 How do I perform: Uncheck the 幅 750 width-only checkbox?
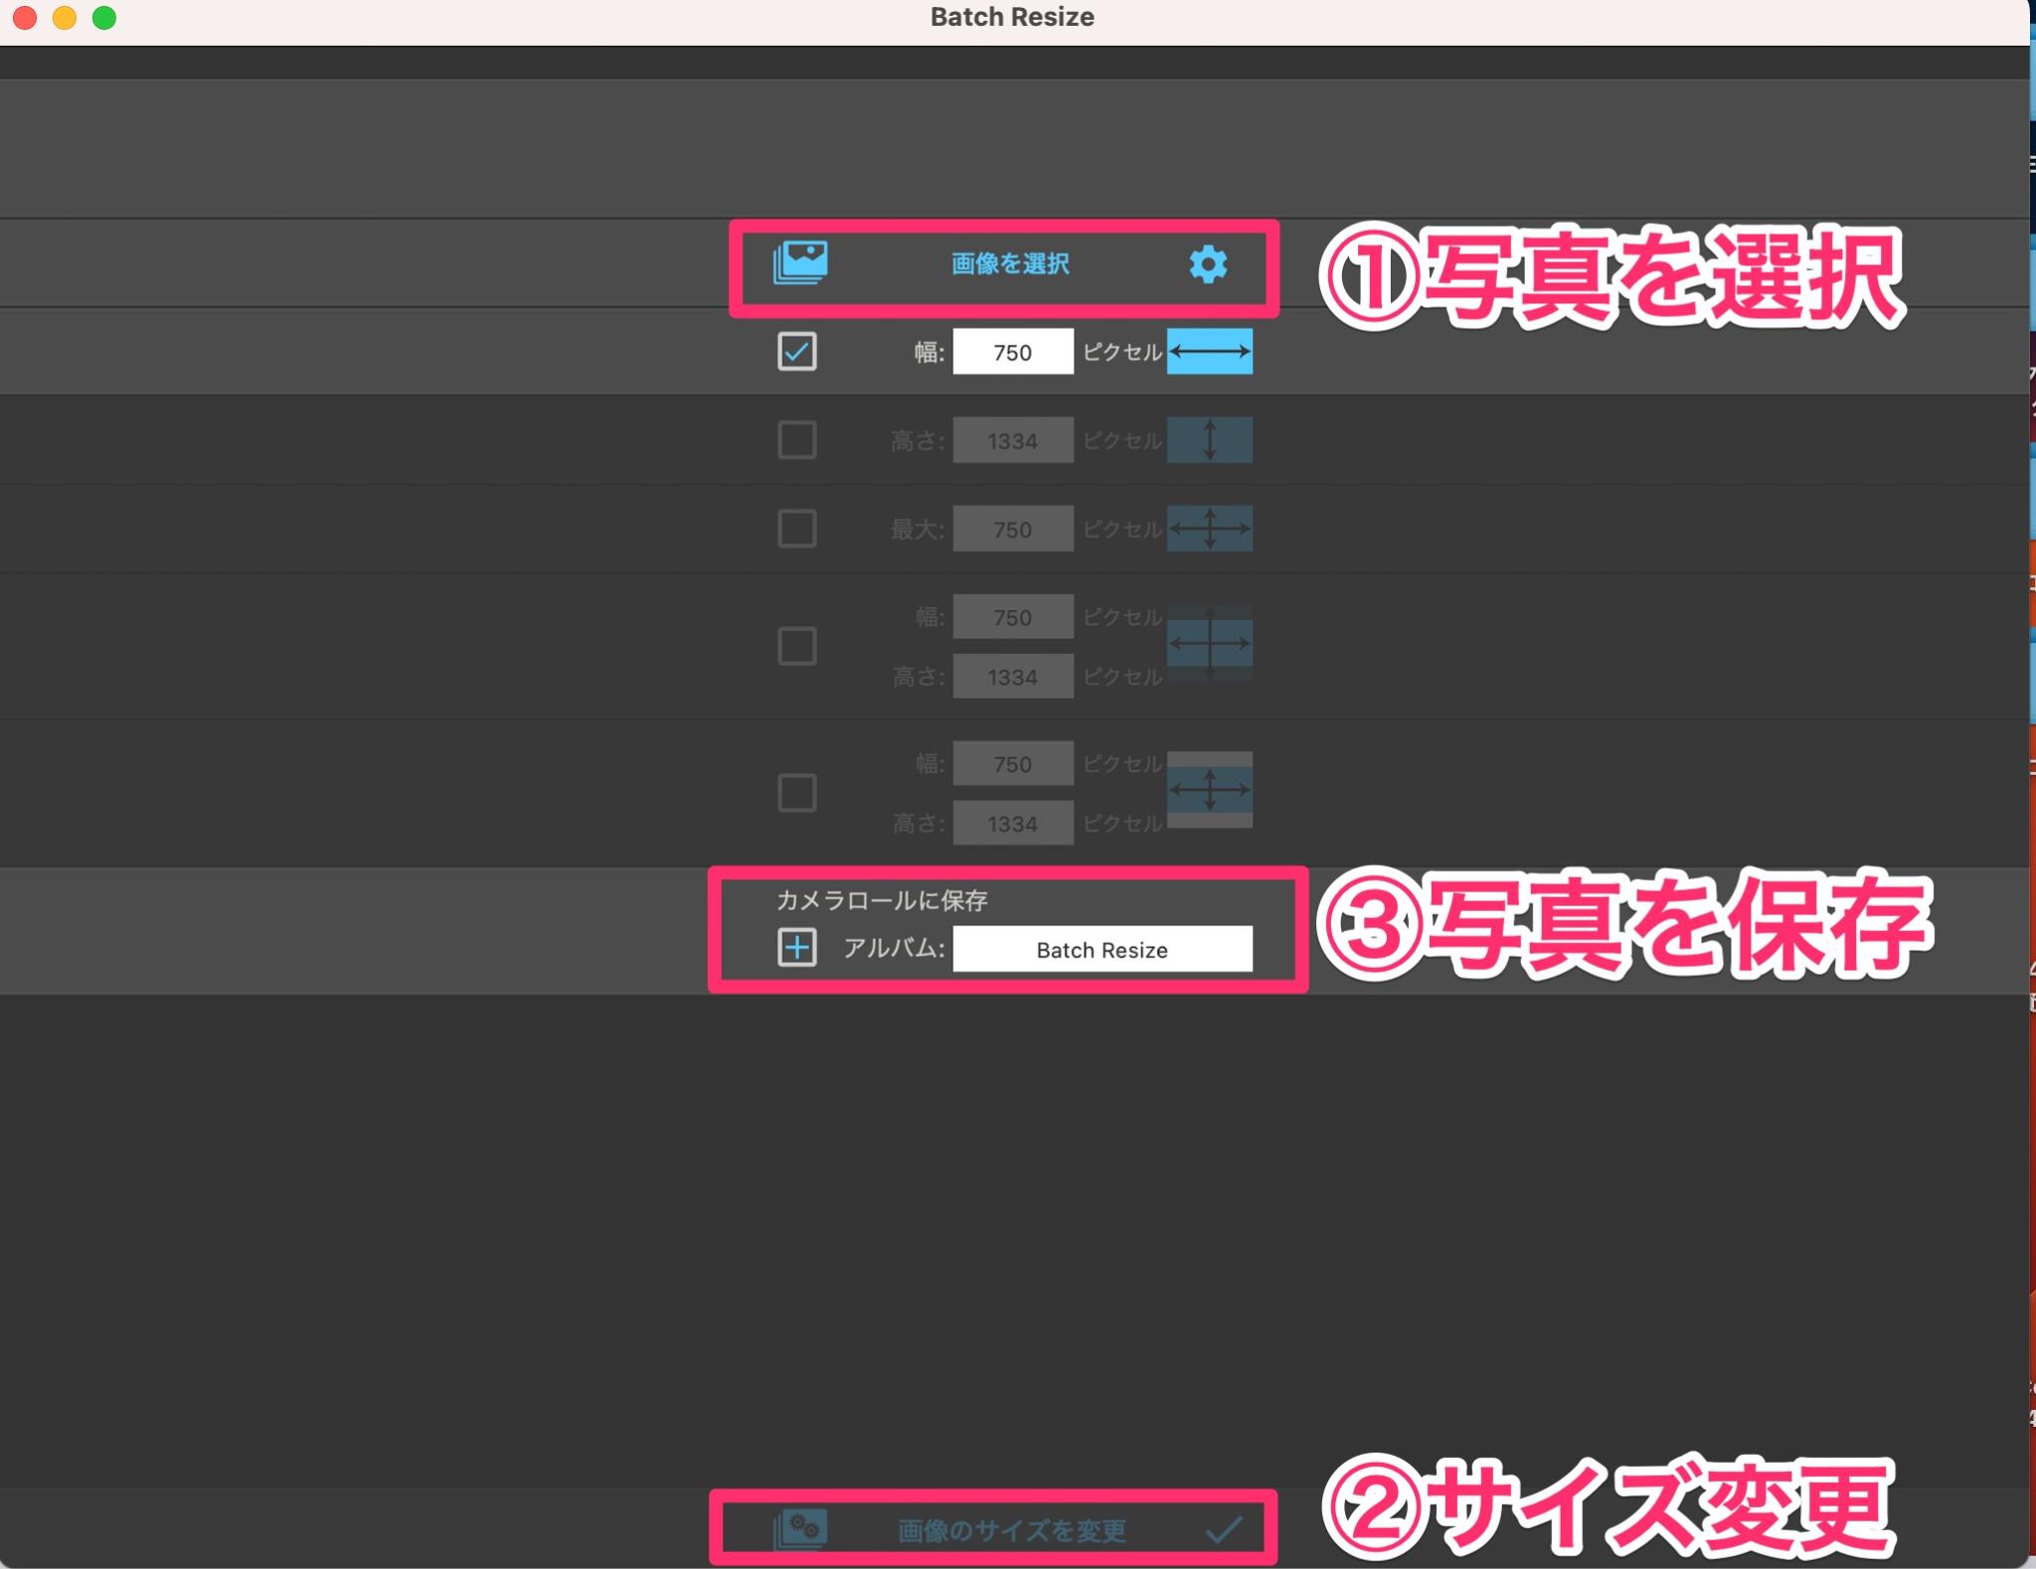click(797, 352)
